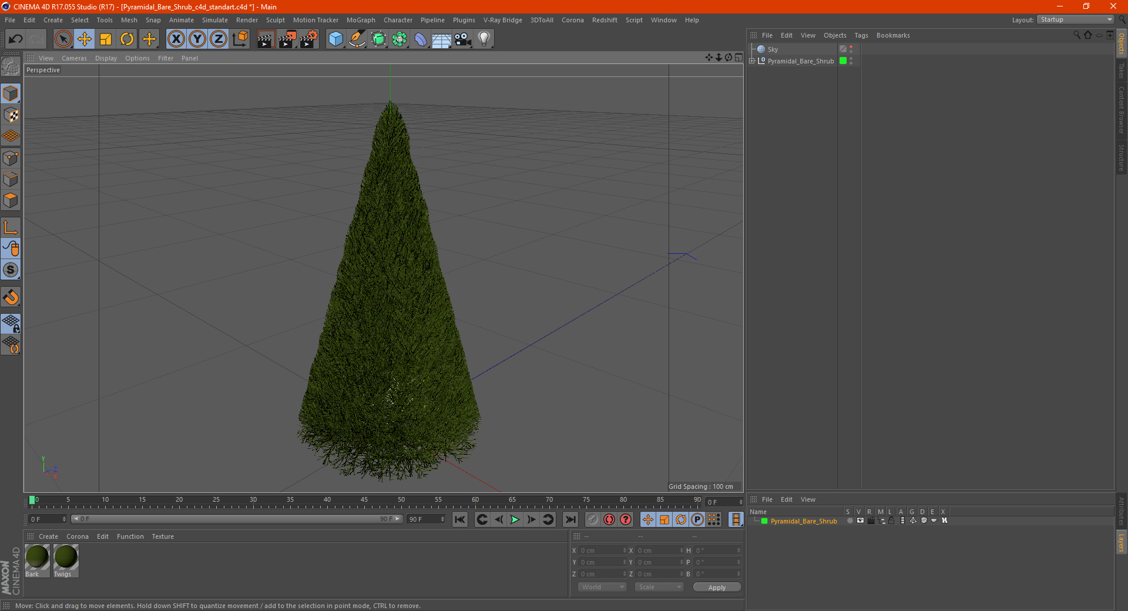Open object manager Tags menu
Viewport: 1128px width, 611px height.
[861, 35]
